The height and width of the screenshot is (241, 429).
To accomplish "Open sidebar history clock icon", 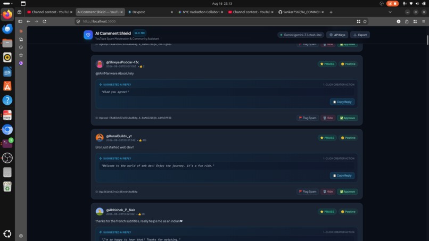I will (x=21, y=47).
